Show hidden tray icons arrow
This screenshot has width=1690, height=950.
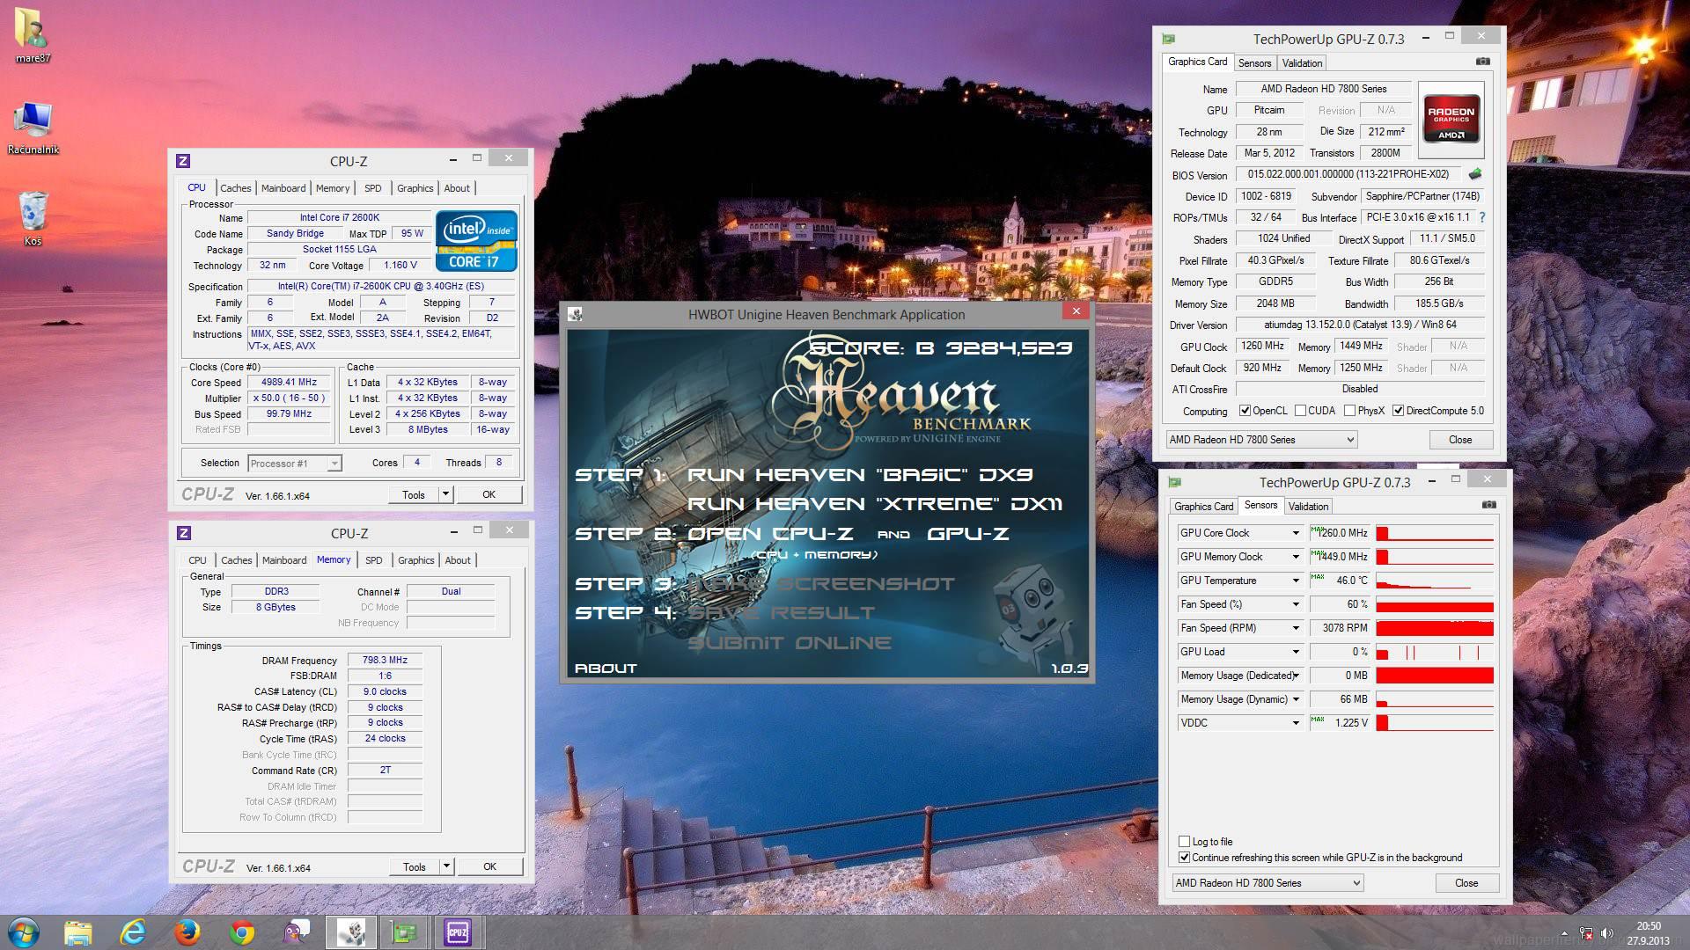(x=1564, y=932)
